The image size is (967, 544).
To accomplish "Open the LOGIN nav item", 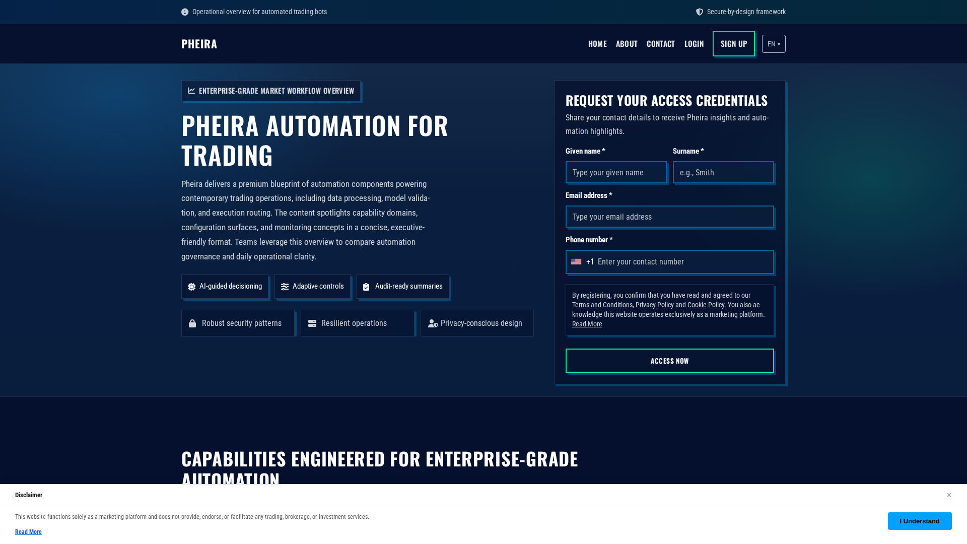I will tap(694, 44).
